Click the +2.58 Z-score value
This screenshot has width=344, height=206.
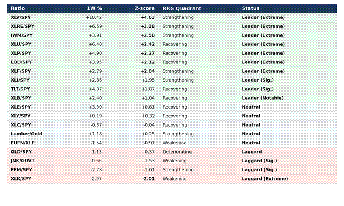pyautogui.click(x=148, y=35)
